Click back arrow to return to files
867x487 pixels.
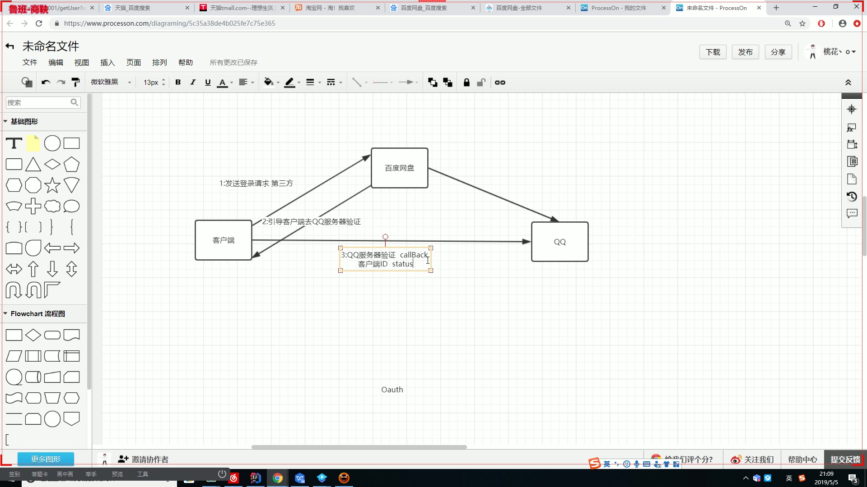pyautogui.click(x=10, y=46)
